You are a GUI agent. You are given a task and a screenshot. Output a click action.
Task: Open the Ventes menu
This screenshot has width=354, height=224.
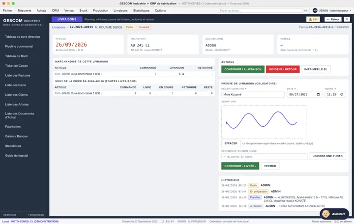(69, 11)
